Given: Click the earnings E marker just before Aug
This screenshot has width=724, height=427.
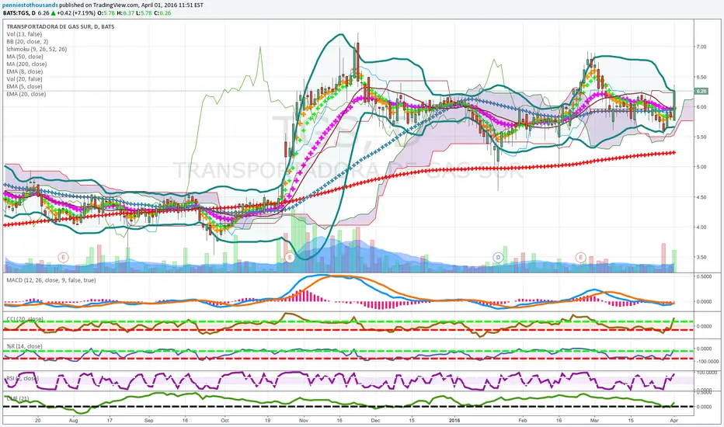Looking at the screenshot, I should (63, 257).
